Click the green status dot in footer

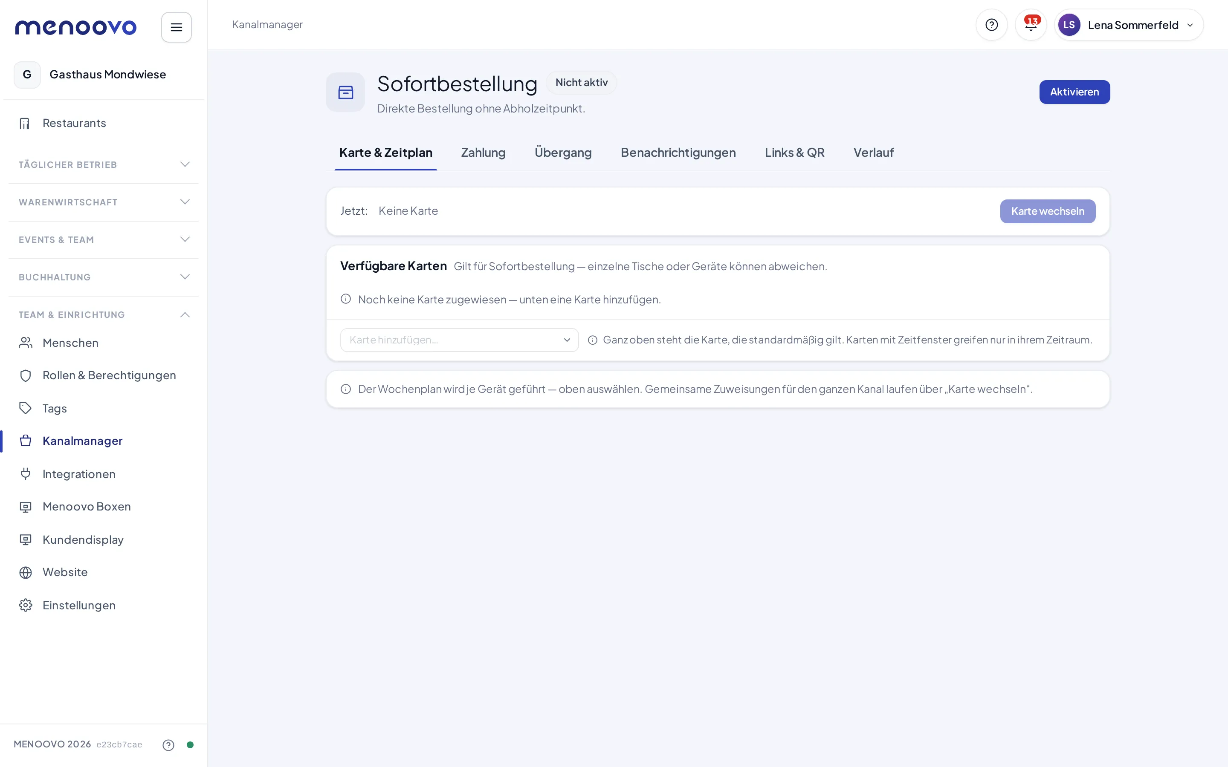tap(190, 745)
